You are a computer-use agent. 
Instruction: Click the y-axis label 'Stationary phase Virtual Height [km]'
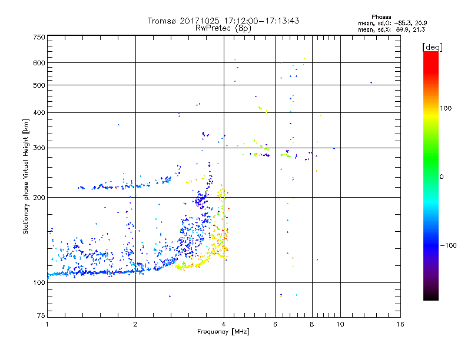[25, 176]
